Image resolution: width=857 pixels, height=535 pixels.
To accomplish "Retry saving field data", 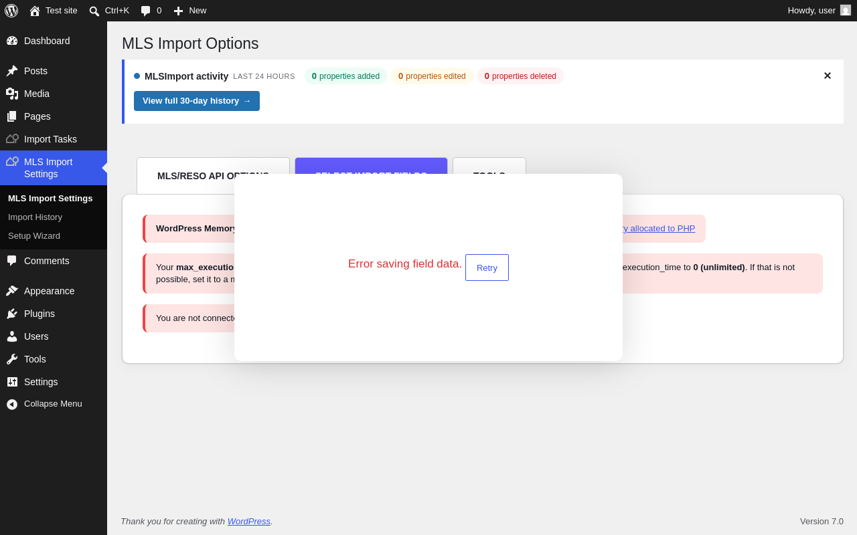I will [x=487, y=267].
